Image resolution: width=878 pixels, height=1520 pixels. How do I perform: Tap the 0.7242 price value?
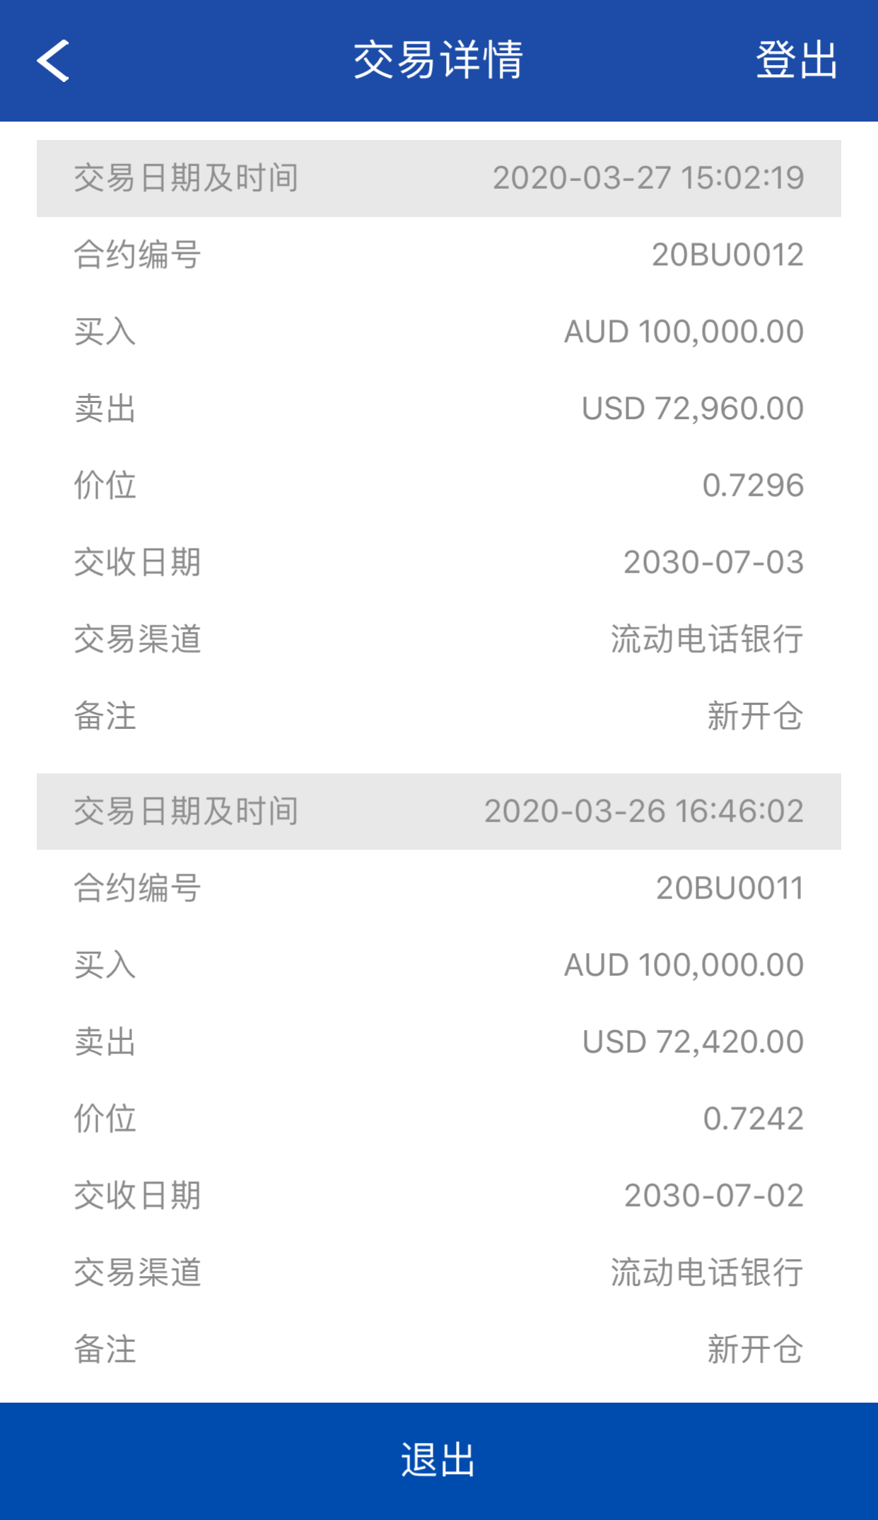coord(753,1119)
